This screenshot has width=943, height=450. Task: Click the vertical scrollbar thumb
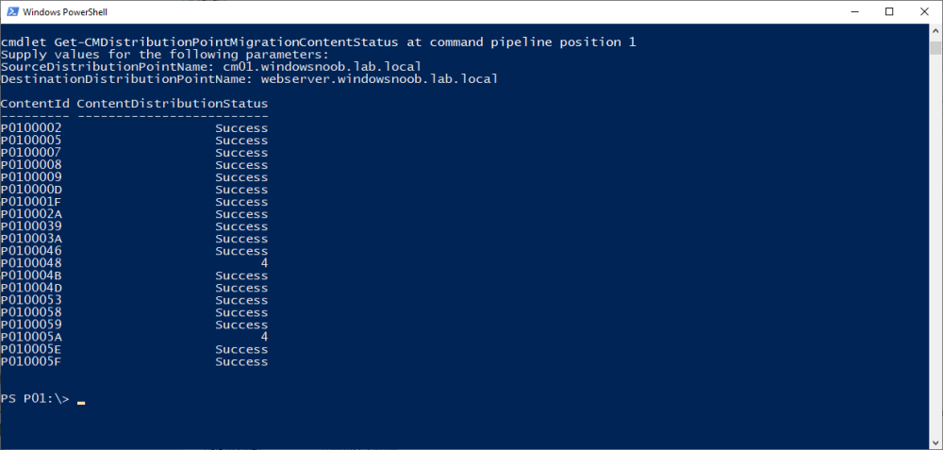coord(935,48)
